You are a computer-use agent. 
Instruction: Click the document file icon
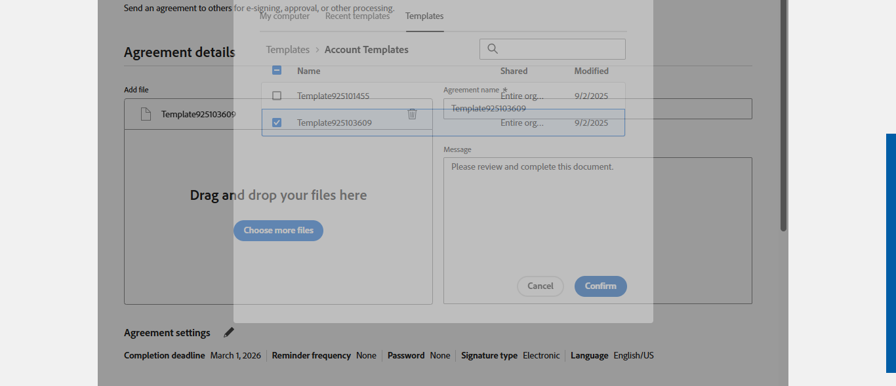pyautogui.click(x=146, y=114)
